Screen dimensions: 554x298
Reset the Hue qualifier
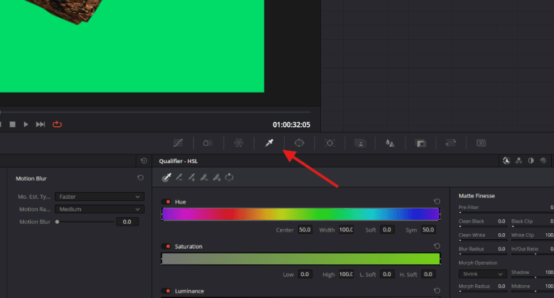click(437, 202)
